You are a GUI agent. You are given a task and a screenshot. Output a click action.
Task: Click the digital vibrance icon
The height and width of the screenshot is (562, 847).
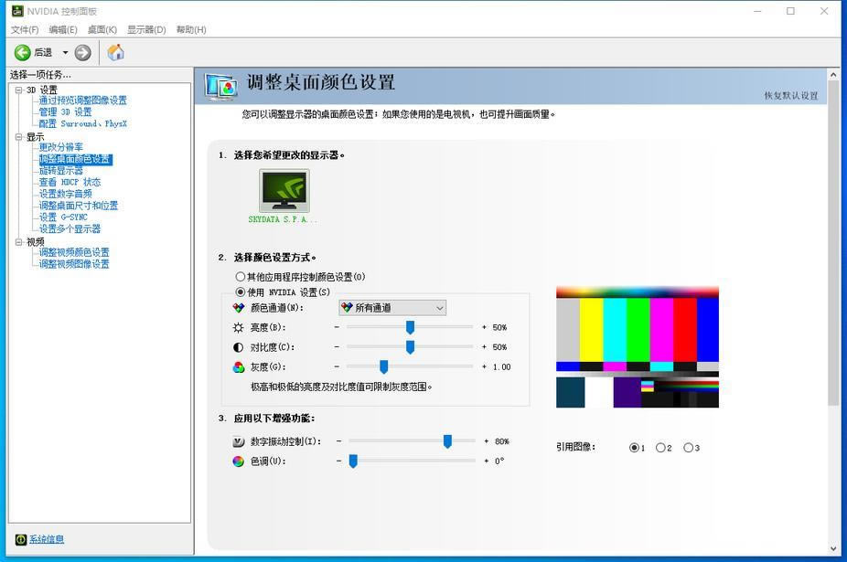[238, 441]
